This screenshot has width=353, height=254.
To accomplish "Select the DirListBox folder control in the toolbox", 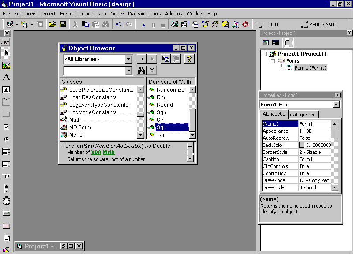I will (6, 226).
